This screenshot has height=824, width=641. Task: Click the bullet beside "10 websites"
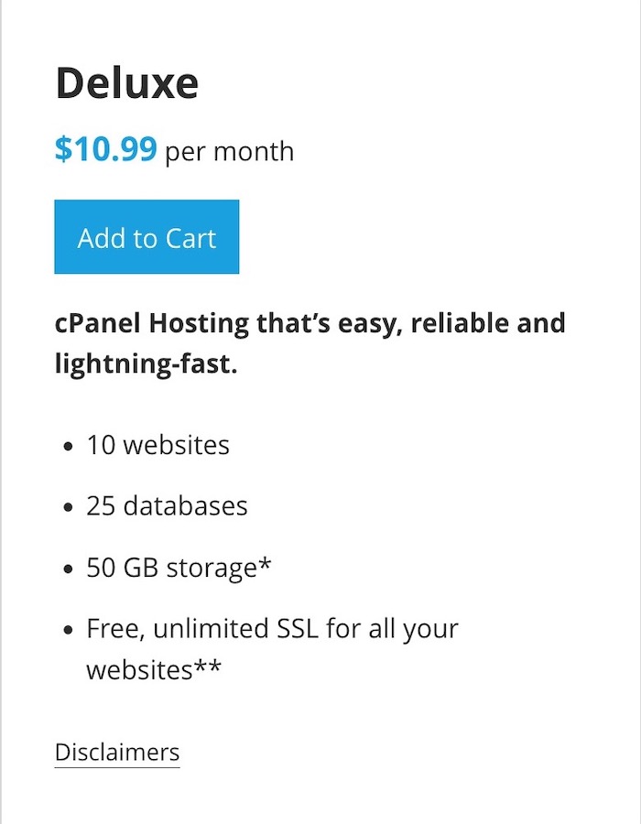coord(69,447)
